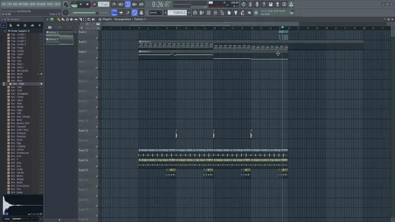Mute Track 2 via its indicator dot
395x222 pixels.
click(x=97, y=48)
